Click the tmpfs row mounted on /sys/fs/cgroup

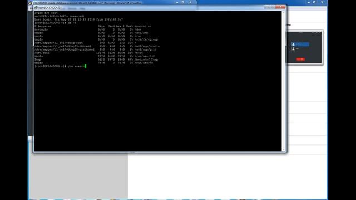tap(96, 39)
